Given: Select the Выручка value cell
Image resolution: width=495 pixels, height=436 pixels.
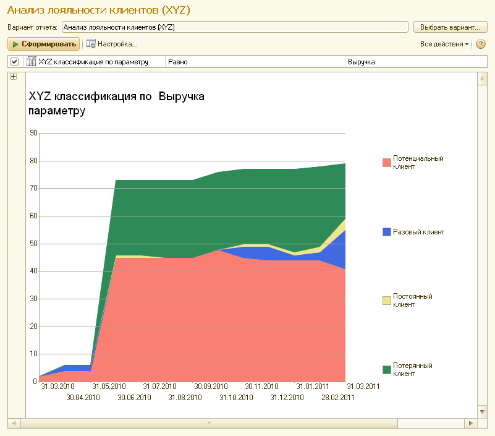Looking at the screenshot, I should click(x=416, y=62).
